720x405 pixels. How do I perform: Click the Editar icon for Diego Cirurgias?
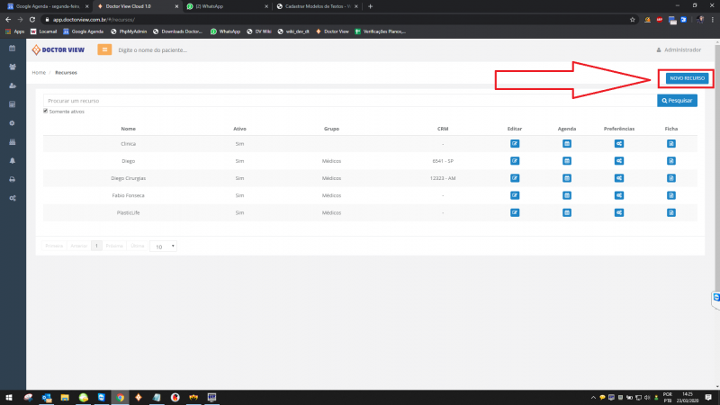515,178
